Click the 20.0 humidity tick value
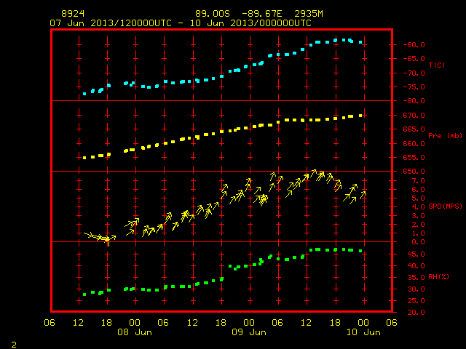This screenshot has height=349, width=466. pyautogui.click(x=416, y=312)
